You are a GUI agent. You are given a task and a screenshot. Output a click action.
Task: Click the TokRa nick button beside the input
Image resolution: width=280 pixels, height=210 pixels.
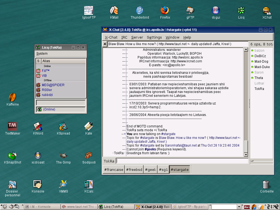pos(109,161)
